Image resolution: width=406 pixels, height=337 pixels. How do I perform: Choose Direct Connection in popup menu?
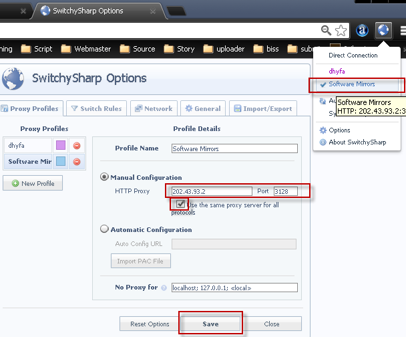[x=353, y=55]
